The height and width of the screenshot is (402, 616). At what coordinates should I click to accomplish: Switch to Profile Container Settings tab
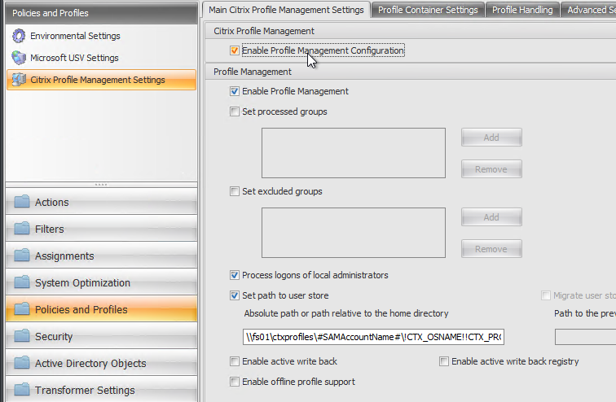point(428,10)
